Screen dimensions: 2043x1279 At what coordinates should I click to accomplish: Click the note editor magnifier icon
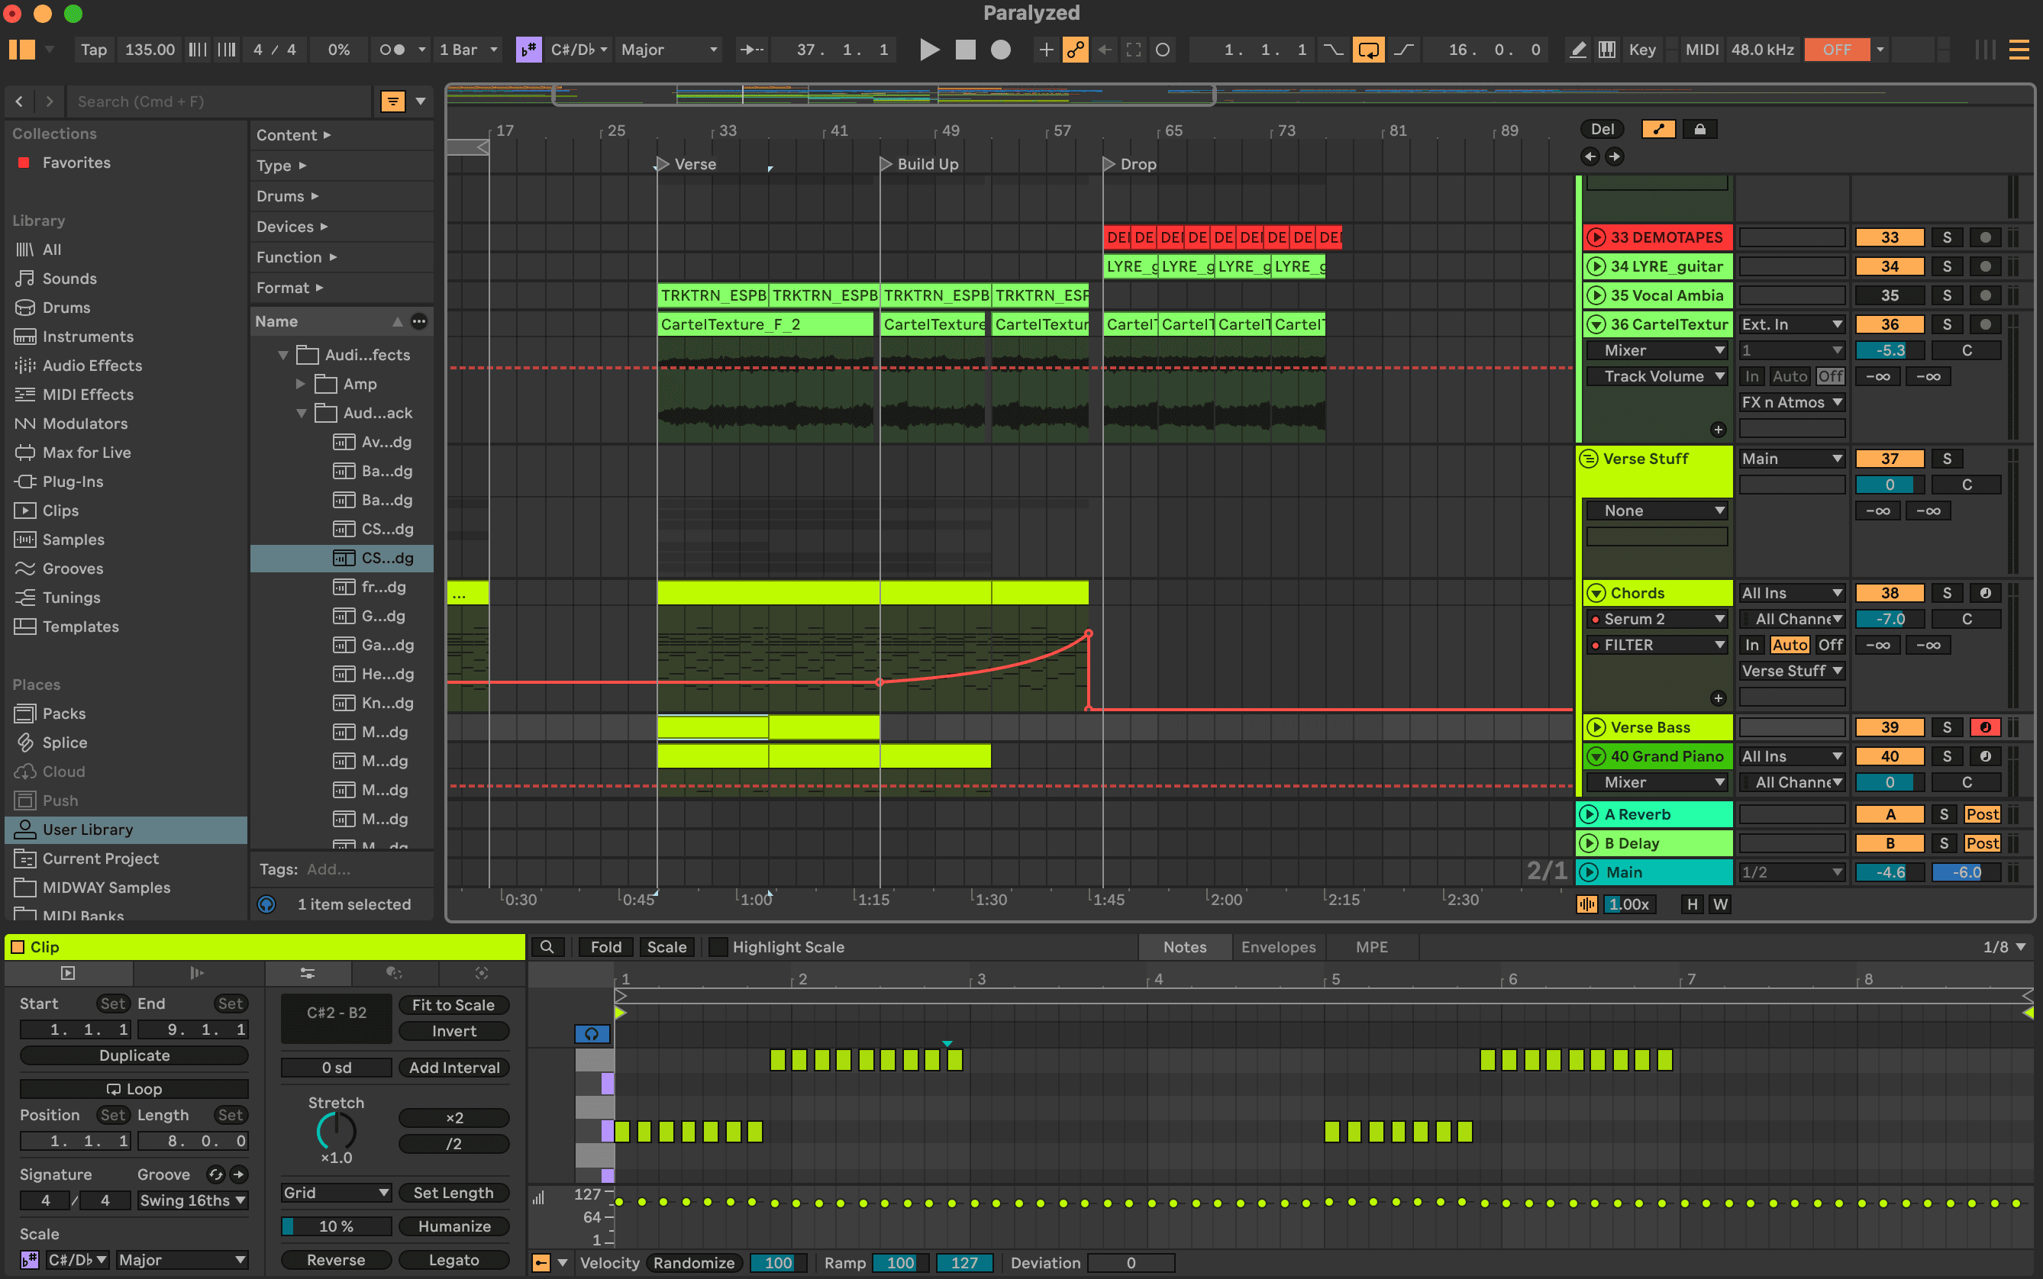(547, 946)
